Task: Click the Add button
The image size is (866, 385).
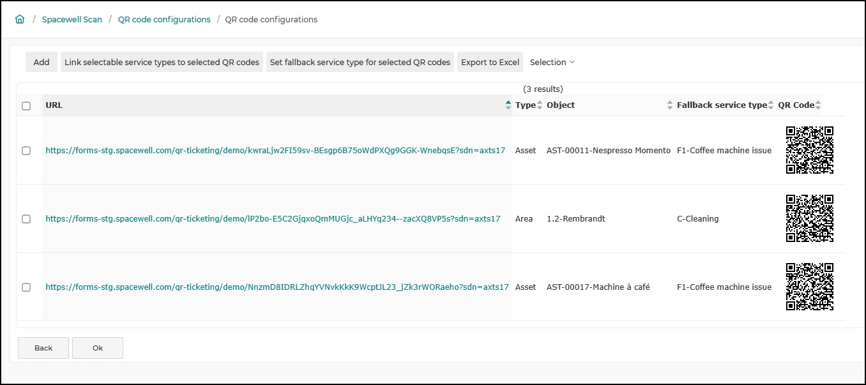Action: tap(42, 62)
